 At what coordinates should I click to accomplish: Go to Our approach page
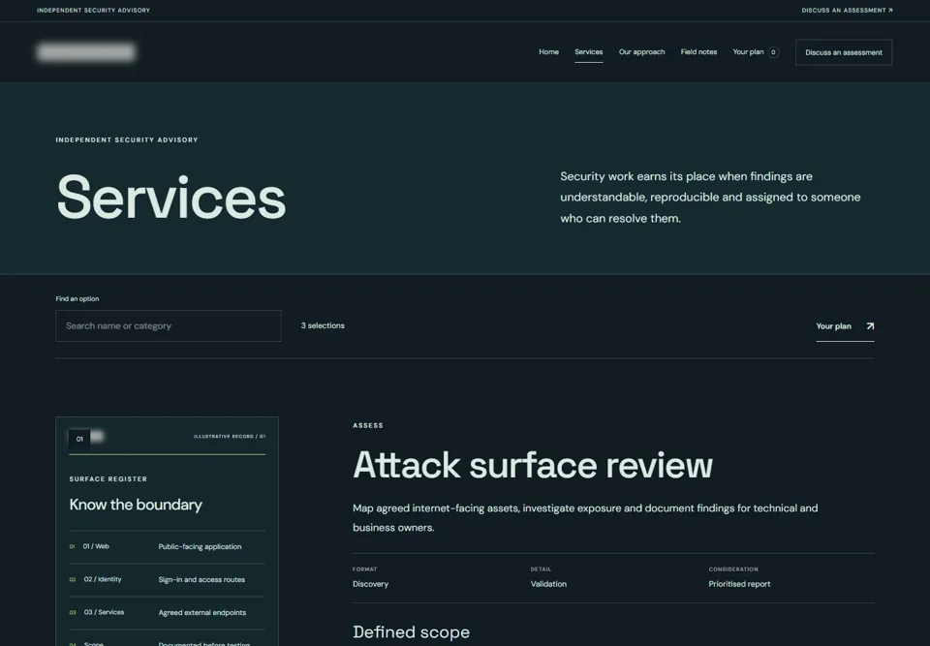click(x=641, y=52)
